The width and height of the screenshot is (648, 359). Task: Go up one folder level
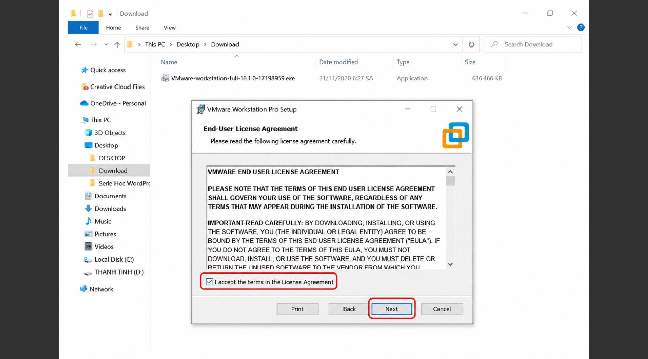[x=117, y=44]
